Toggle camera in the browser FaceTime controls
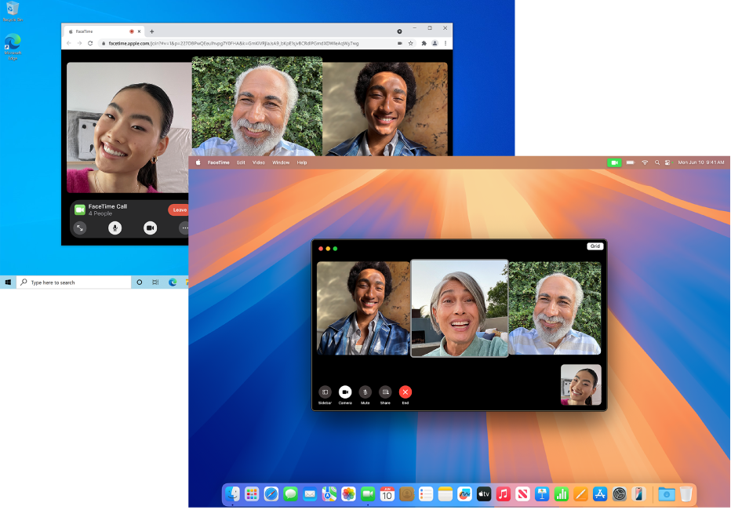731x510 pixels. (150, 228)
